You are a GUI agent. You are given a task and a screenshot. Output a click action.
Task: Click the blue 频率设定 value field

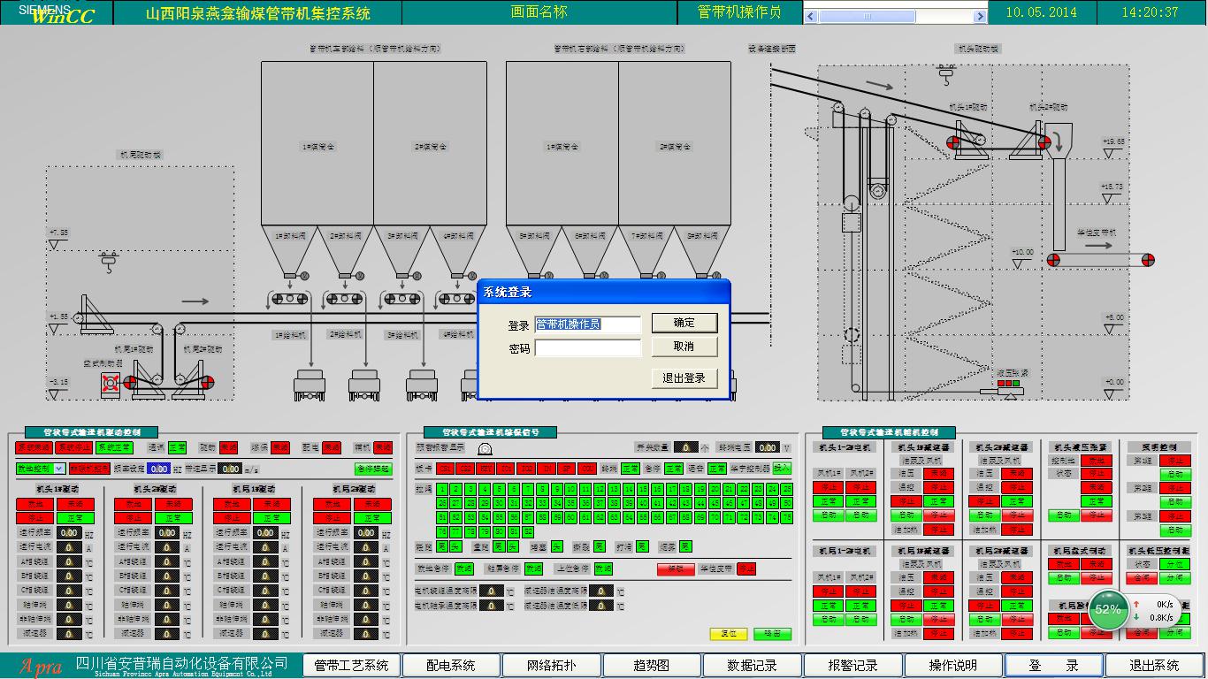coord(158,469)
